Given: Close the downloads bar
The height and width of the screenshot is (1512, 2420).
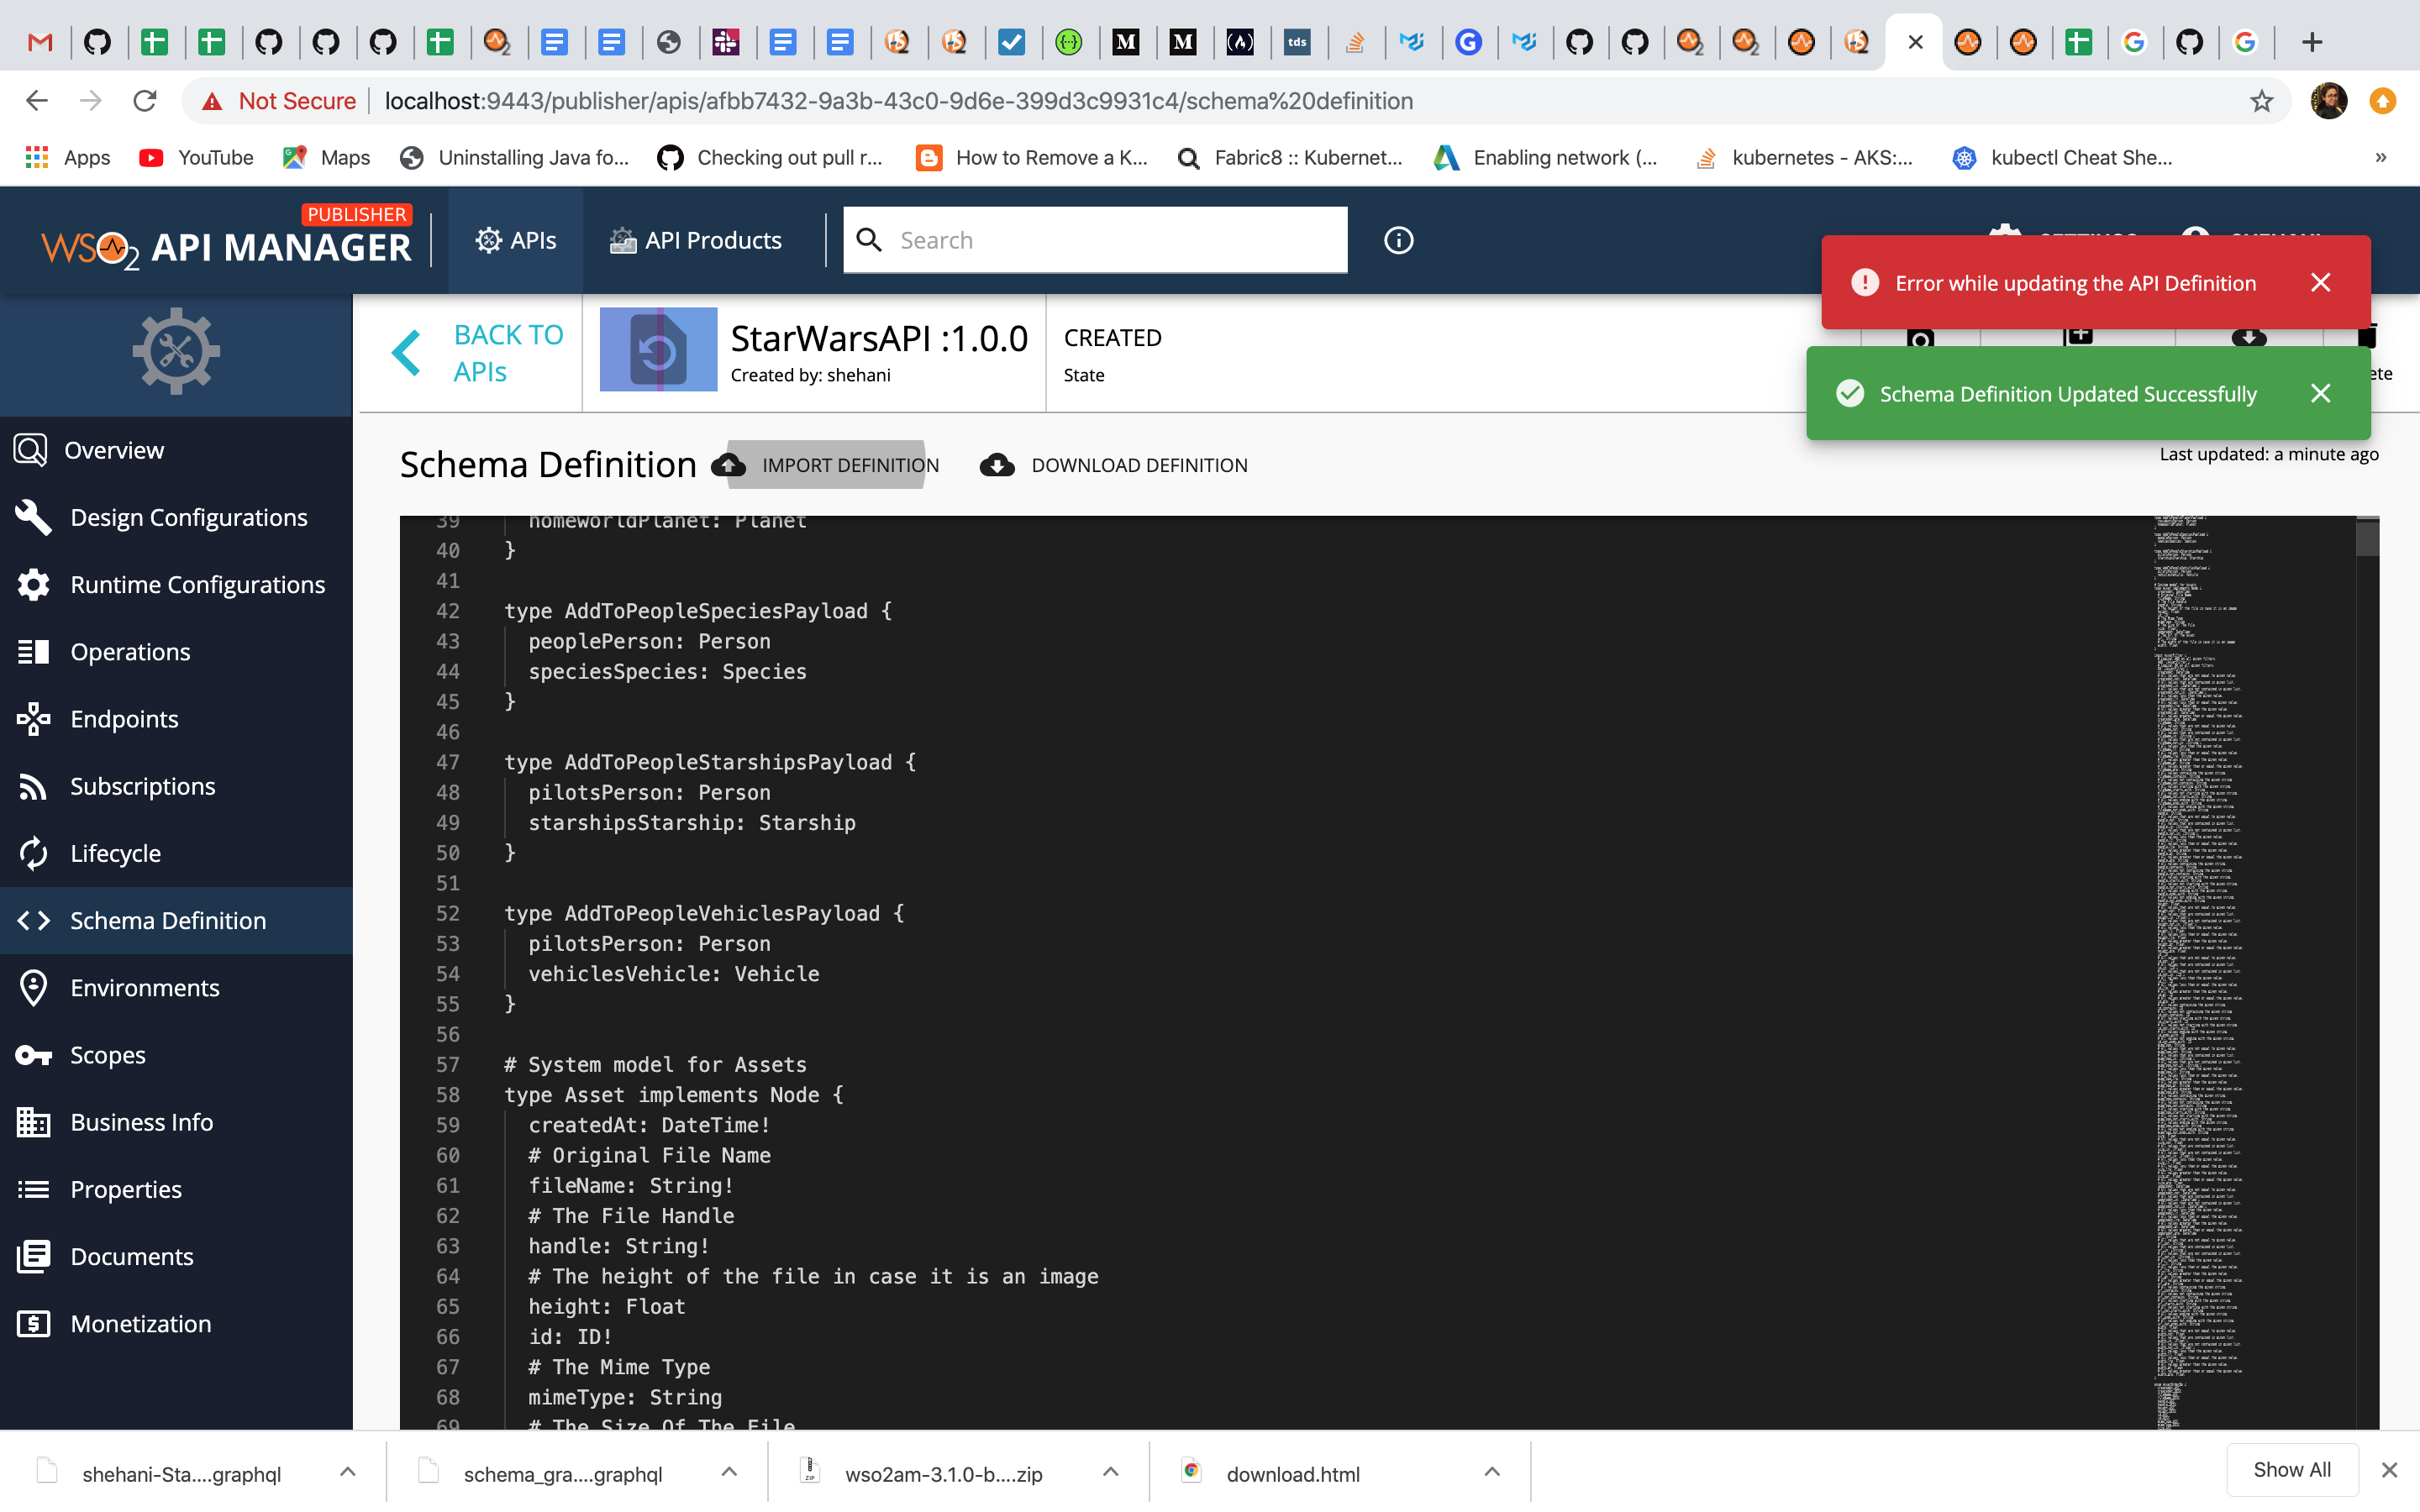Looking at the screenshot, I should pyautogui.click(x=2390, y=1470).
